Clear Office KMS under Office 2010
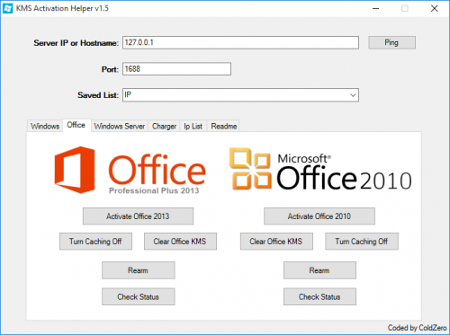The height and width of the screenshot is (335, 450). click(276, 242)
